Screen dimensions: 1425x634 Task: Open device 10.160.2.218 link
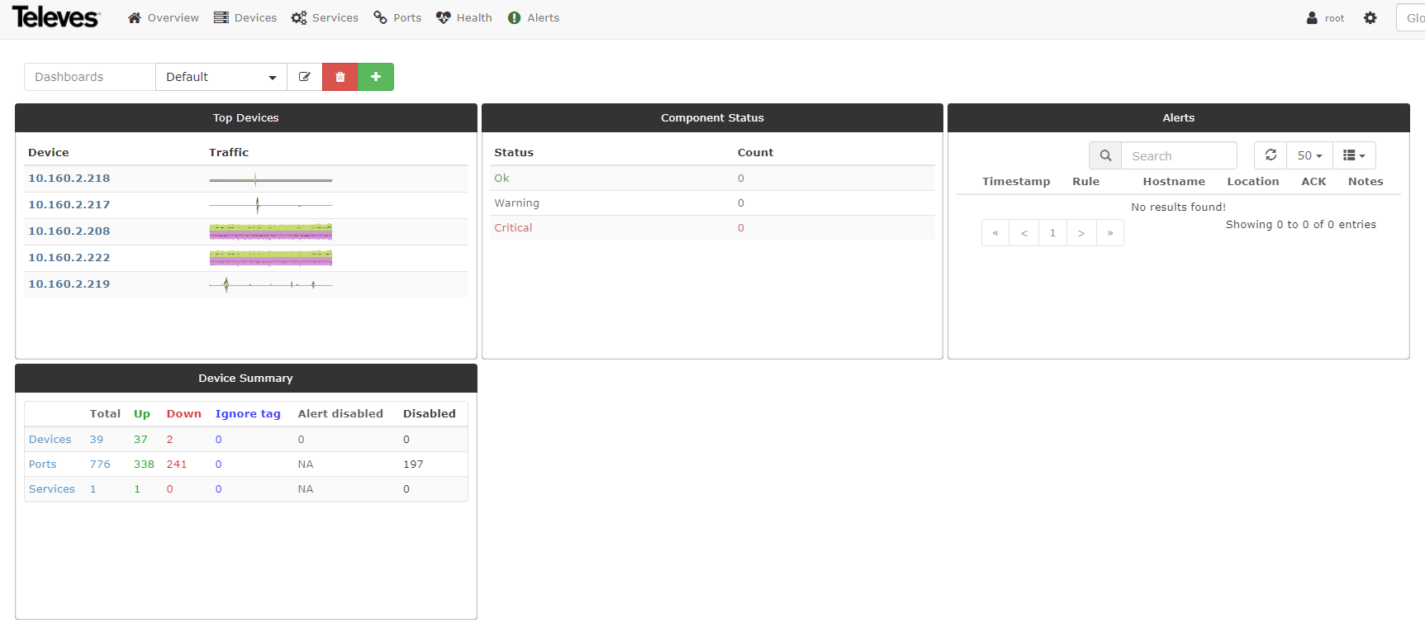[69, 179]
